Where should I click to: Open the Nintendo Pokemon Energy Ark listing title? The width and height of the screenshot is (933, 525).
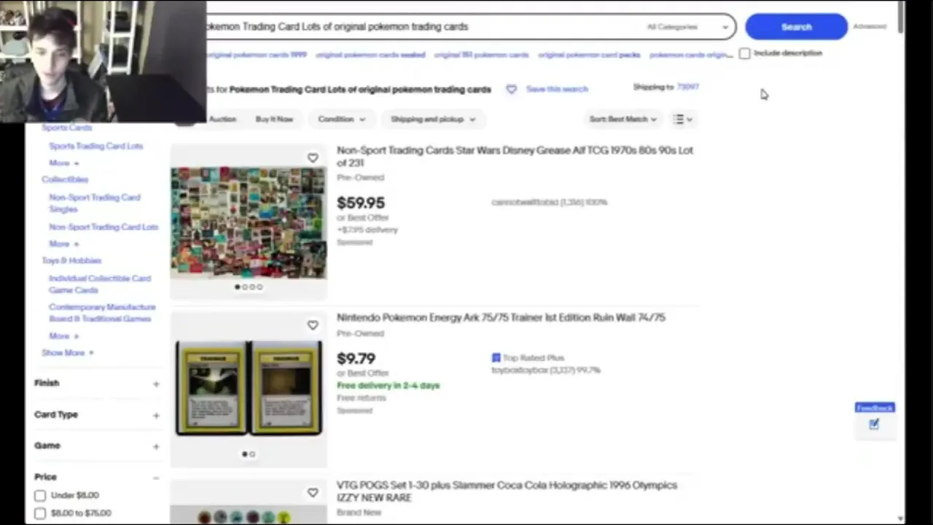pyautogui.click(x=501, y=317)
